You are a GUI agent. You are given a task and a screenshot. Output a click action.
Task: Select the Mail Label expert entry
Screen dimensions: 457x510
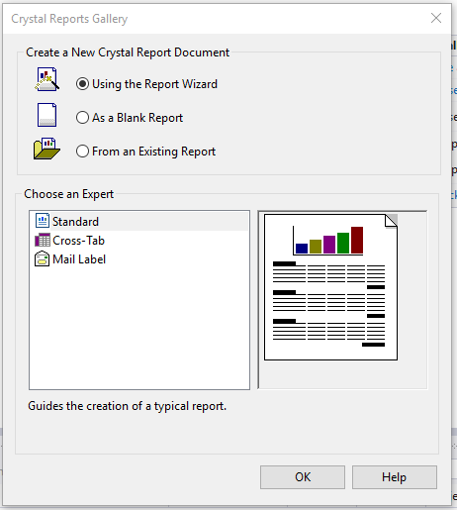(70, 259)
